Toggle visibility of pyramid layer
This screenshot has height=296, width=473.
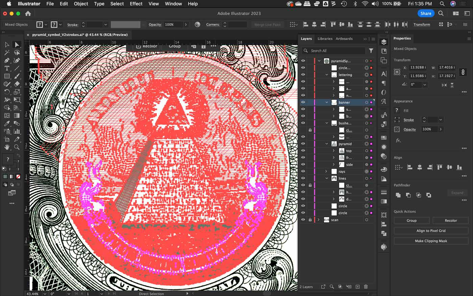(x=303, y=144)
